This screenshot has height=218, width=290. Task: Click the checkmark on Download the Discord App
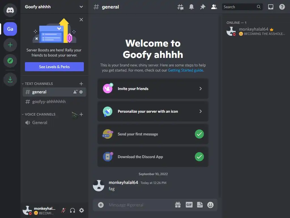199,157
